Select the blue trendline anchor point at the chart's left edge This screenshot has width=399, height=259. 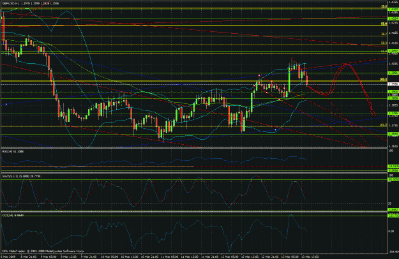point(6,104)
